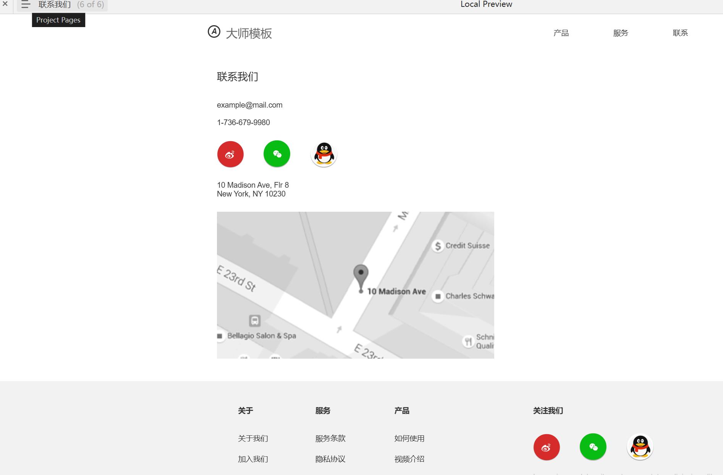The height and width of the screenshot is (475, 723).
Task: Click the green WeChat icon in contact section
Action: (x=277, y=154)
